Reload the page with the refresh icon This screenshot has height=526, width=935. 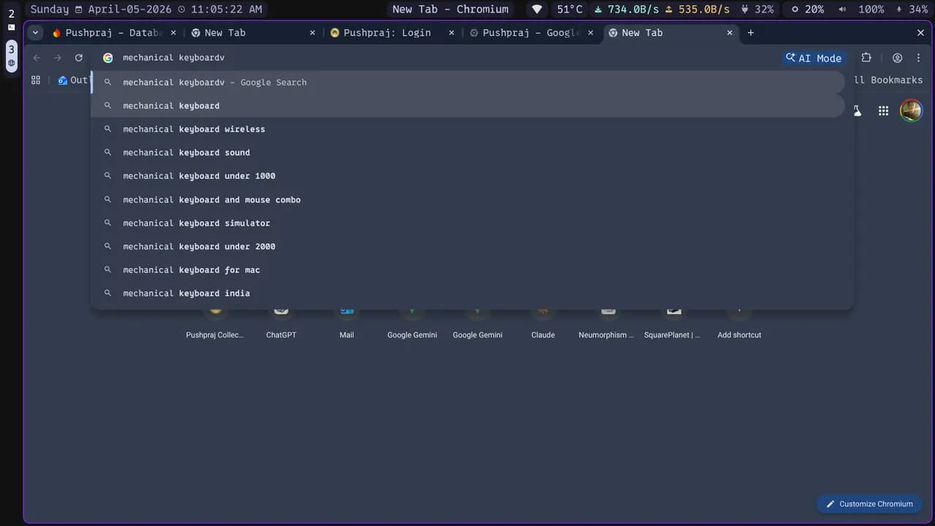(79, 58)
